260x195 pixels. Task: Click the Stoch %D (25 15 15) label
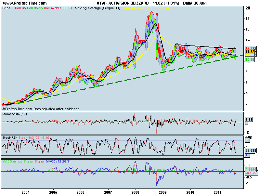[x=35, y=137]
